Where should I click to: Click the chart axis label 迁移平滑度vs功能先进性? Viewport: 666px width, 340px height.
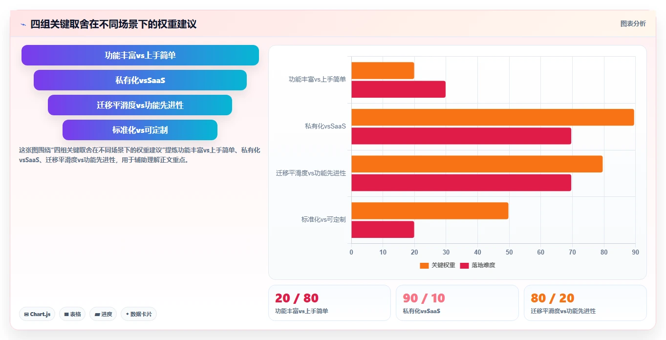tap(311, 173)
